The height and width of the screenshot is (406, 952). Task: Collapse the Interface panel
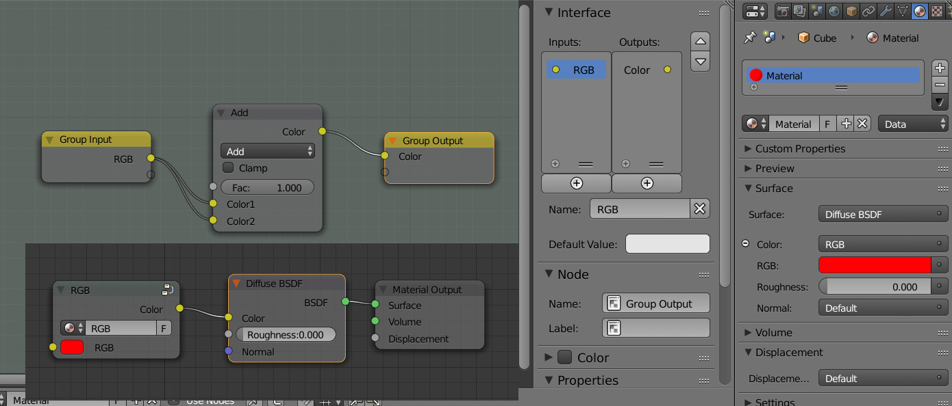click(x=549, y=12)
